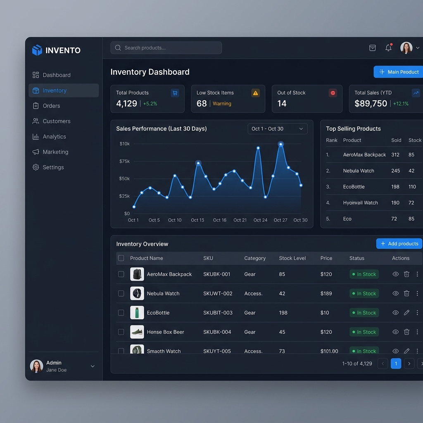Click the Total Products cart icon
The height and width of the screenshot is (423, 423).
click(175, 93)
